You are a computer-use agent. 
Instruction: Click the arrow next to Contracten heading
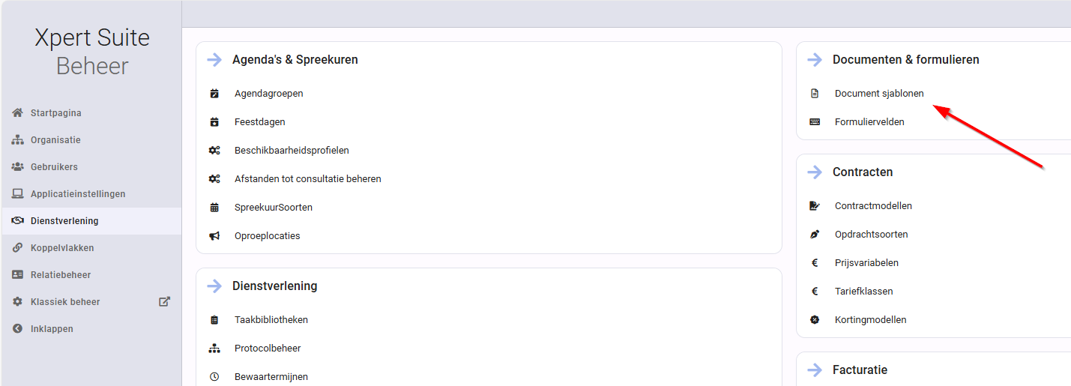coord(815,172)
